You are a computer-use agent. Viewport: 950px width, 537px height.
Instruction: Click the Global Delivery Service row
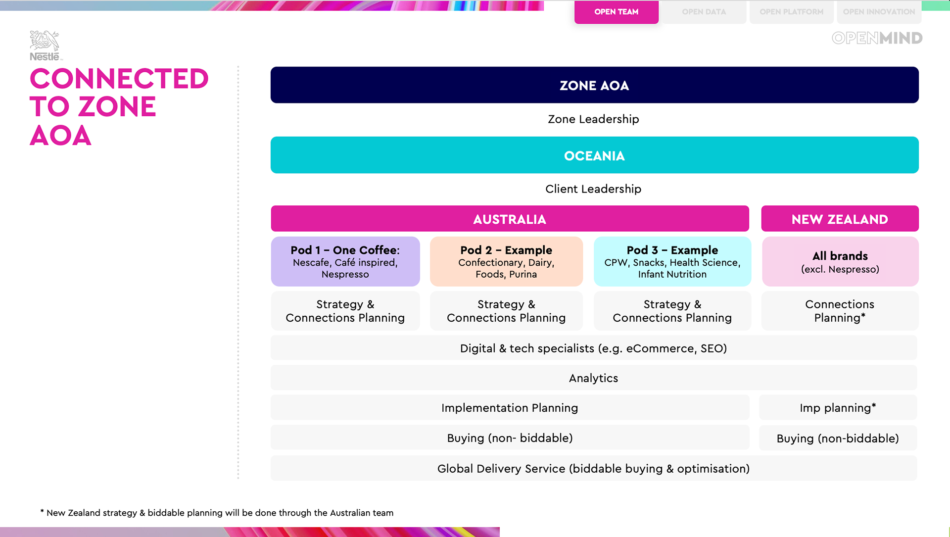(594, 468)
